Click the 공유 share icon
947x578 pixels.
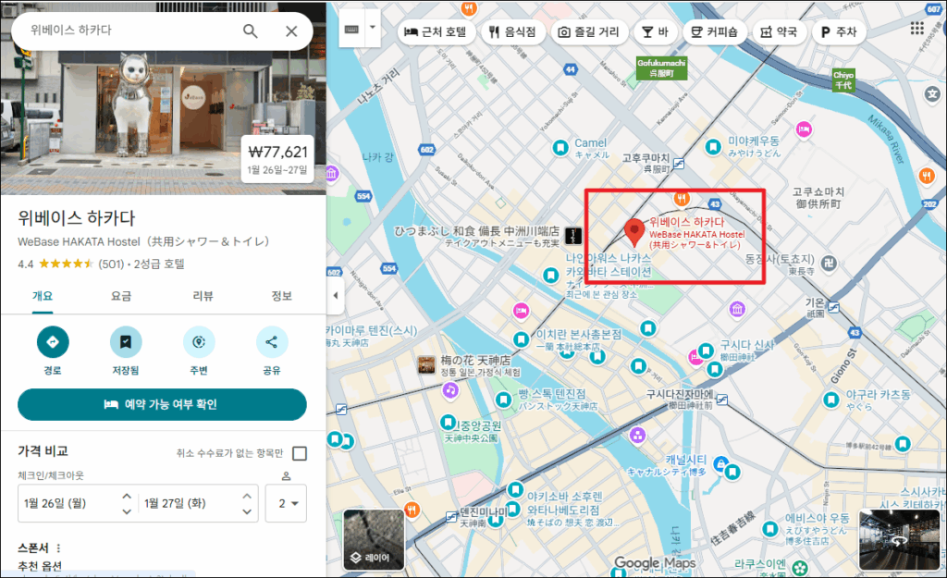pyautogui.click(x=272, y=342)
